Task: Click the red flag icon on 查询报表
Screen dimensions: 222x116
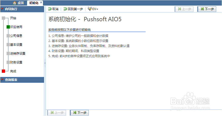Action: [2, 80]
